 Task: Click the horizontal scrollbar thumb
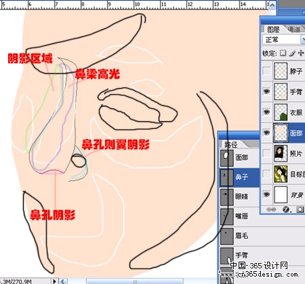[x=135, y=281]
